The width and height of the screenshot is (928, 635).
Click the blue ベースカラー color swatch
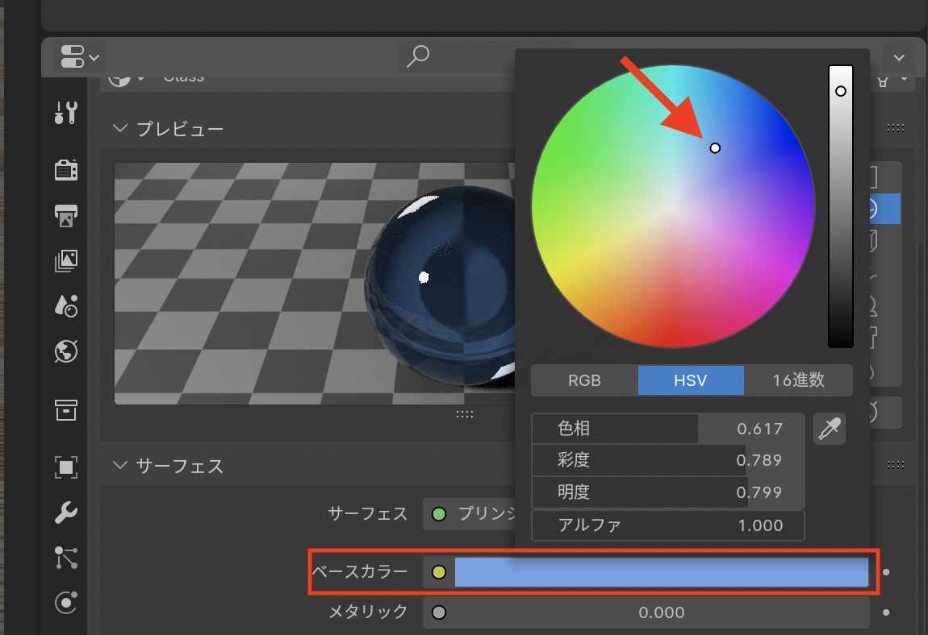click(x=660, y=572)
